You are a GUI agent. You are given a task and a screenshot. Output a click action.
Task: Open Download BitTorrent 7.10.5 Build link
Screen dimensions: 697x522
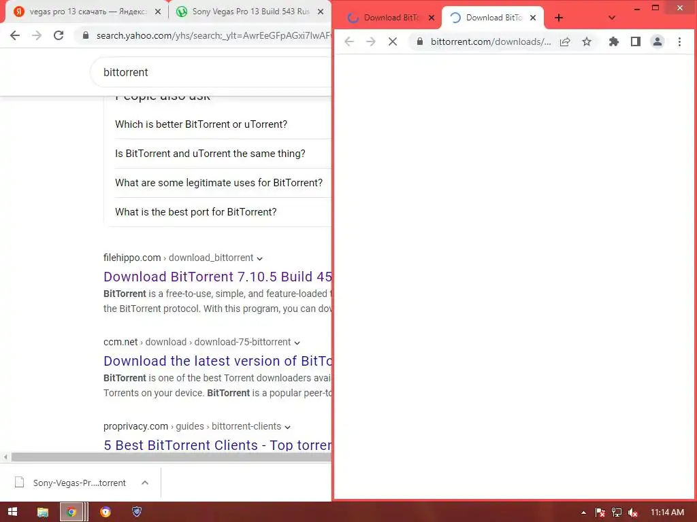[x=217, y=277]
